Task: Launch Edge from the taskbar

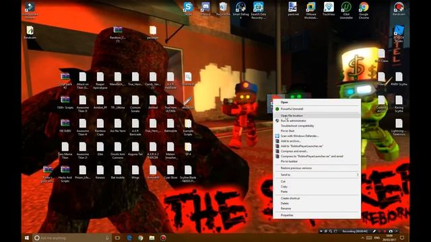Action: pyautogui.click(x=129, y=238)
